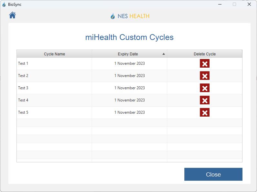Select the Test 3 cycle name
The width and height of the screenshot is (257, 192).
23,88
